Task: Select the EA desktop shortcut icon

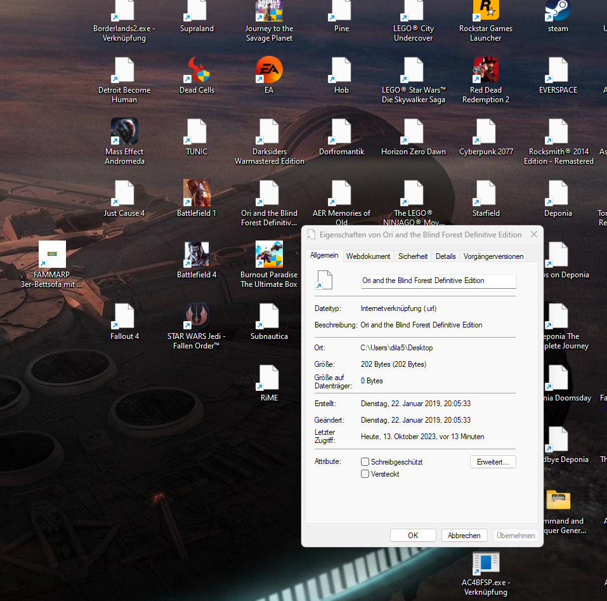Action: [269, 70]
